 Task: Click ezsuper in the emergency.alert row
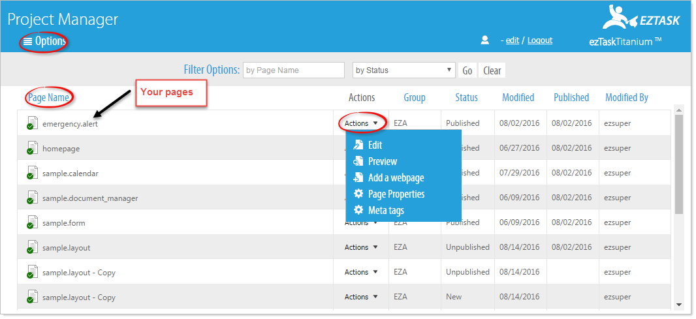(x=618, y=123)
